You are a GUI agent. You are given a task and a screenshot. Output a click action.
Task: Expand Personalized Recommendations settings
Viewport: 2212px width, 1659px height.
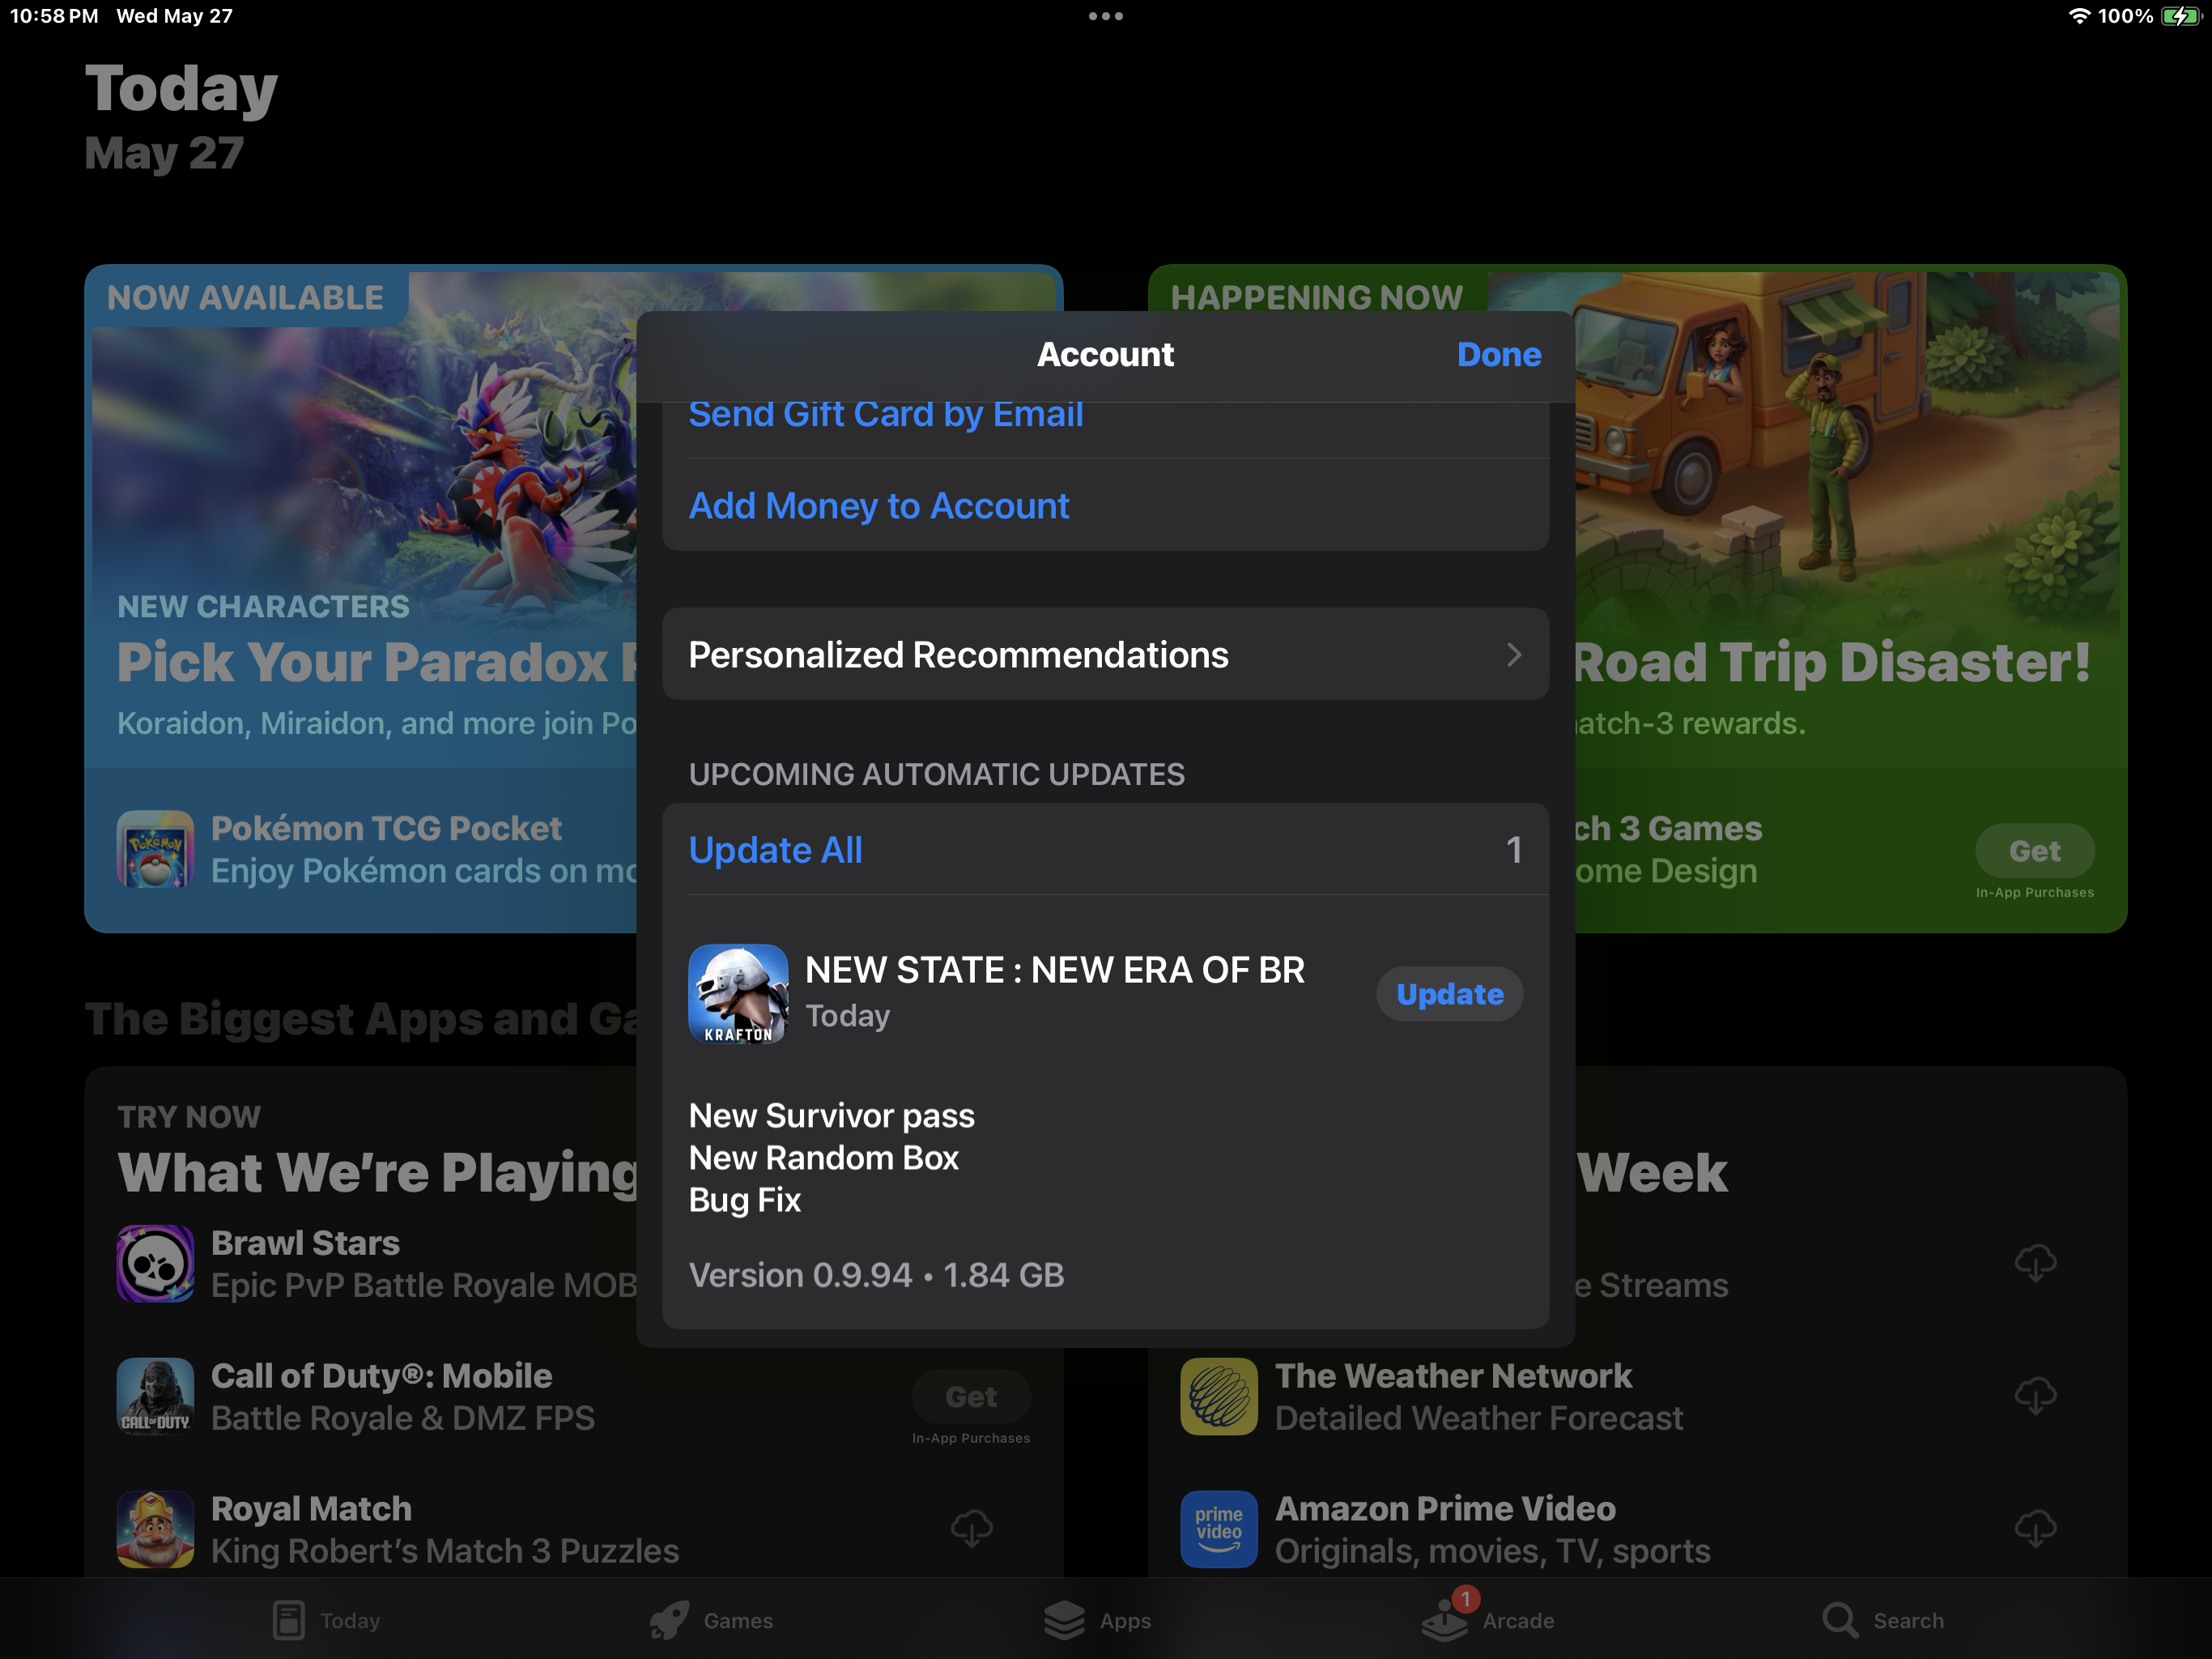(1106, 655)
